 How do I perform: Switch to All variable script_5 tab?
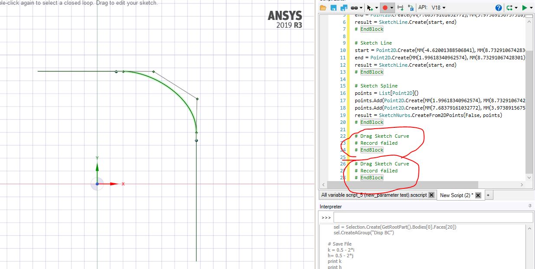tap(374, 195)
